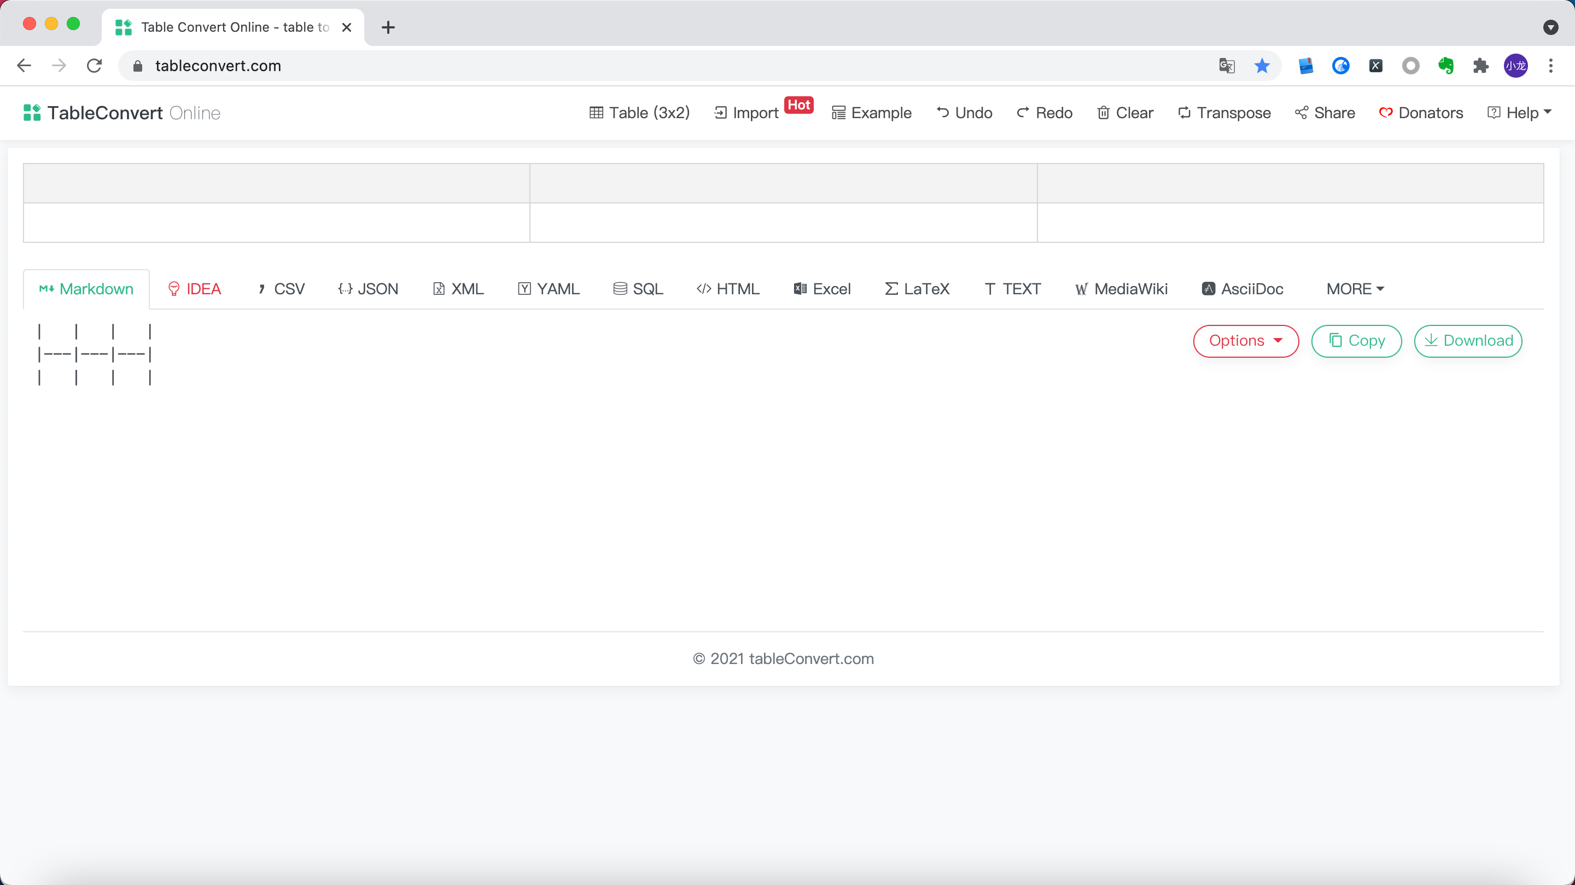Viewport: 1575px width, 885px height.
Task: Click middle cell in second table row
Action: click(783, 223)
